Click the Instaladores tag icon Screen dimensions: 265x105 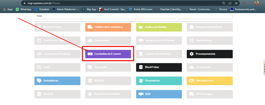tap(39, 80)
